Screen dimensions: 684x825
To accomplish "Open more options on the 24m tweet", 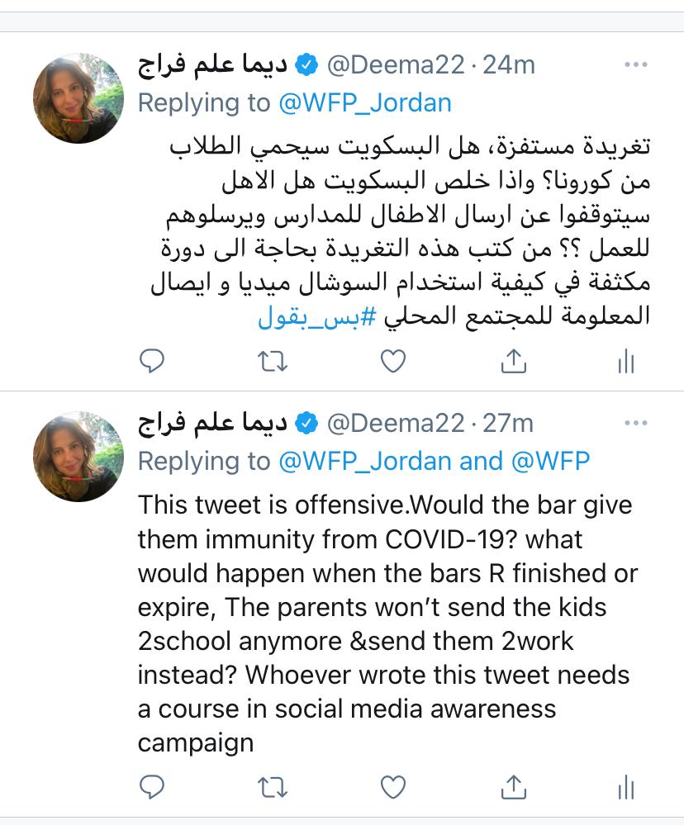I will (x=636, y=64).
